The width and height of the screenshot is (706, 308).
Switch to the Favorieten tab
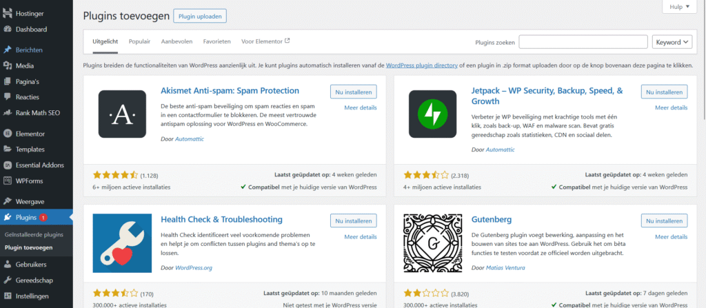pos(217,41)
